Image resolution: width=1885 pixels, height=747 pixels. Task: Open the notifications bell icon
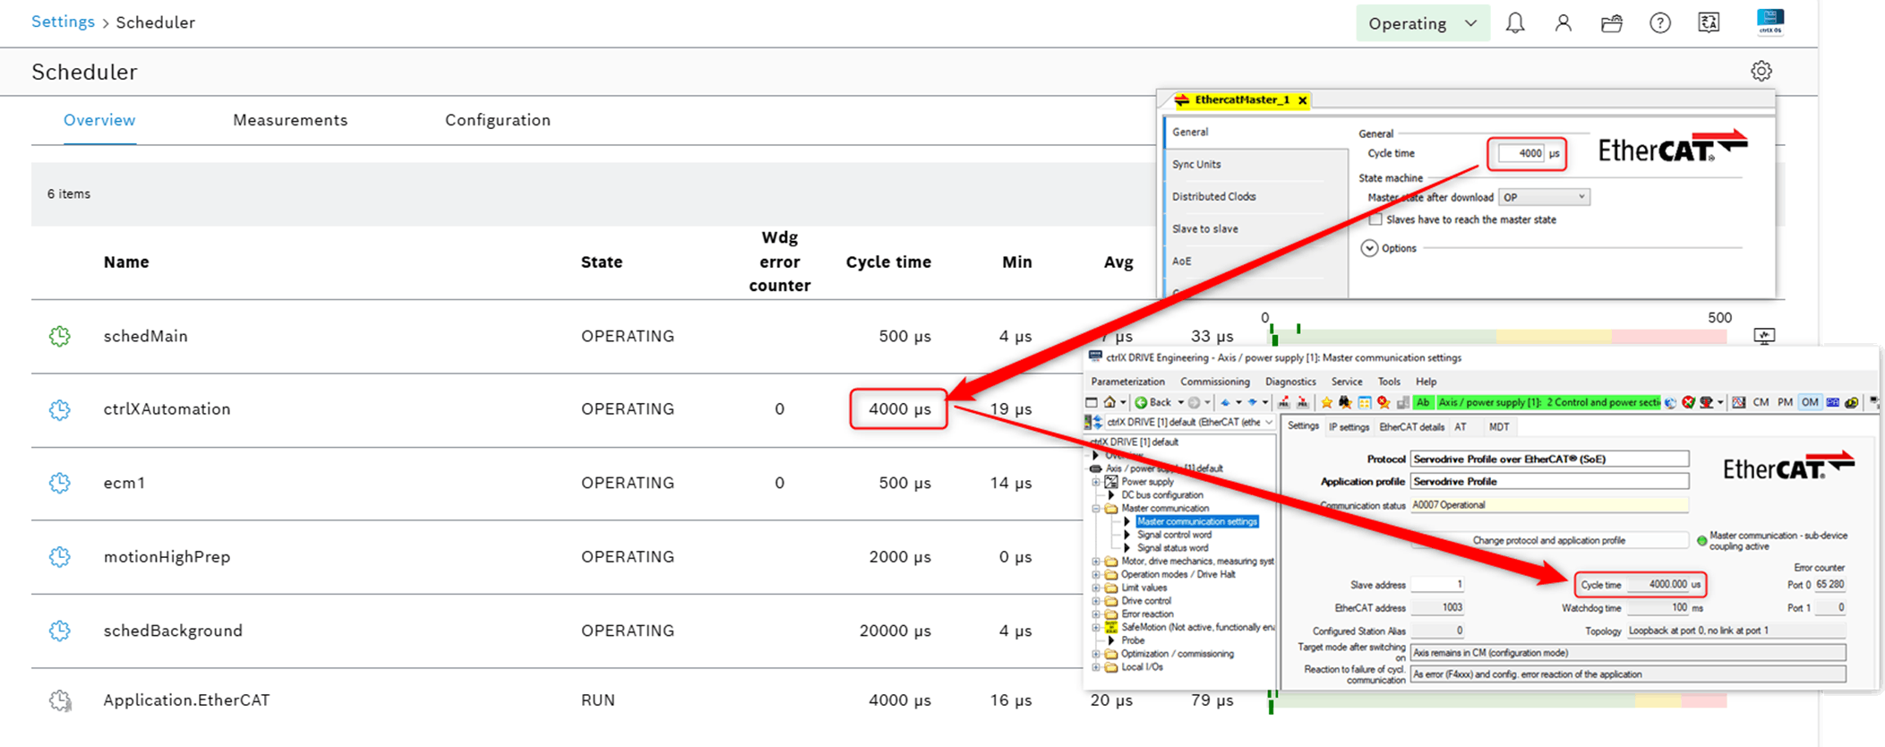(1515, 23)
